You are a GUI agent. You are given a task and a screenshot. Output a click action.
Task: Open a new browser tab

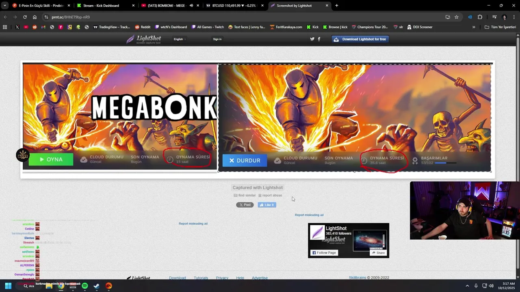[336, 6]
